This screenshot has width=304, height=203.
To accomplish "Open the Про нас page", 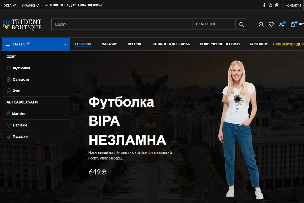I will (x=135, y=44).
